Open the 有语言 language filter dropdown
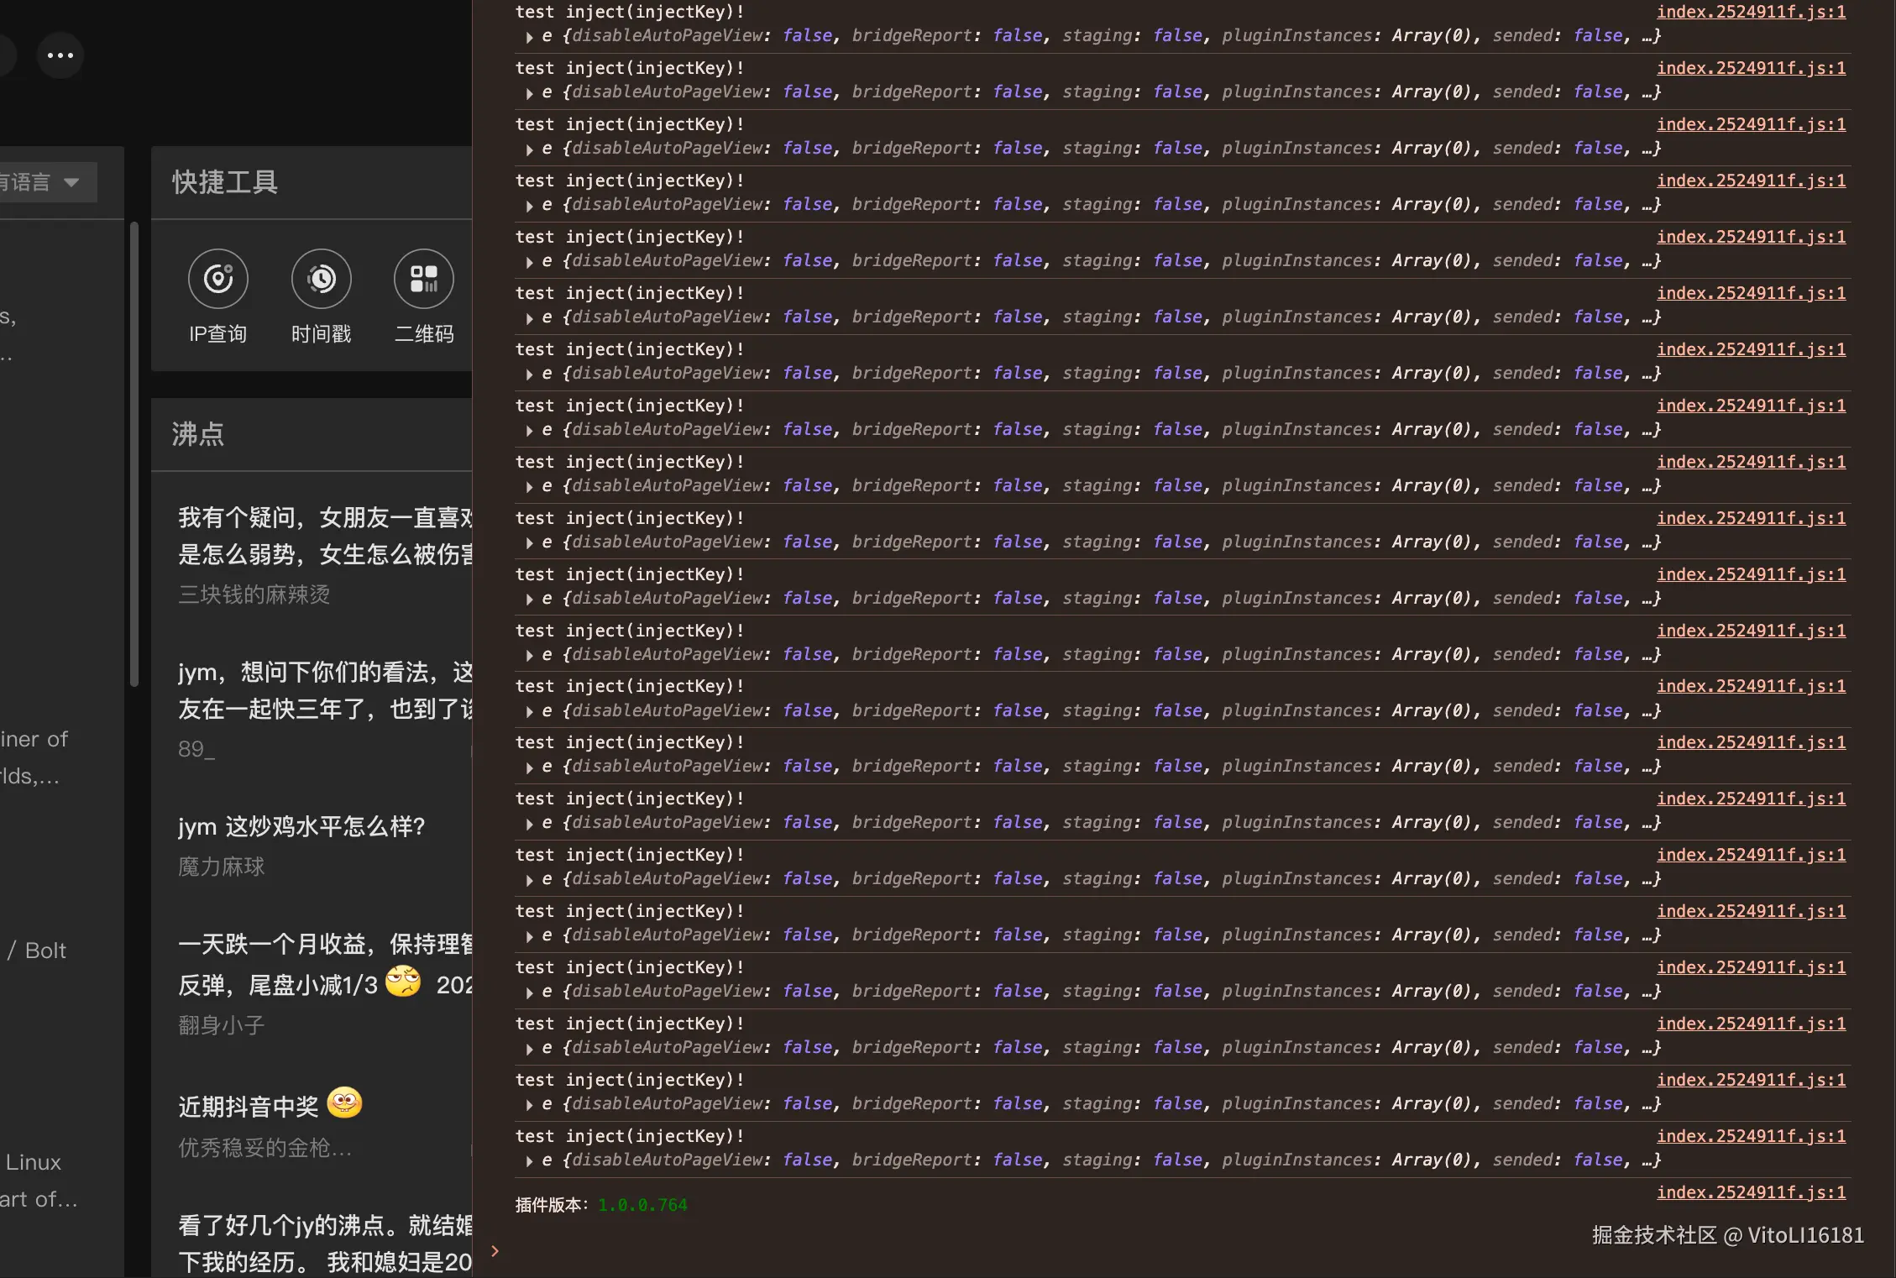Viewport: 1896px width, 1278px height. (x=44, y=181)
